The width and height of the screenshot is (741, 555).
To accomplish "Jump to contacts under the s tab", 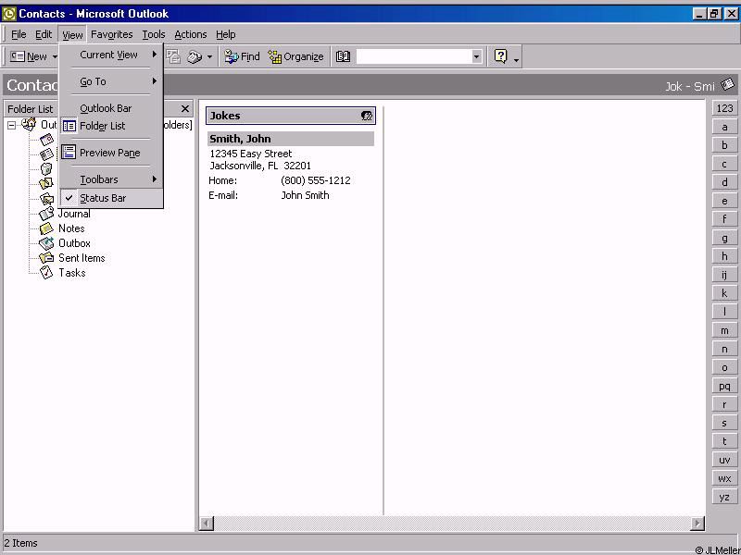I will click(724, 423).
